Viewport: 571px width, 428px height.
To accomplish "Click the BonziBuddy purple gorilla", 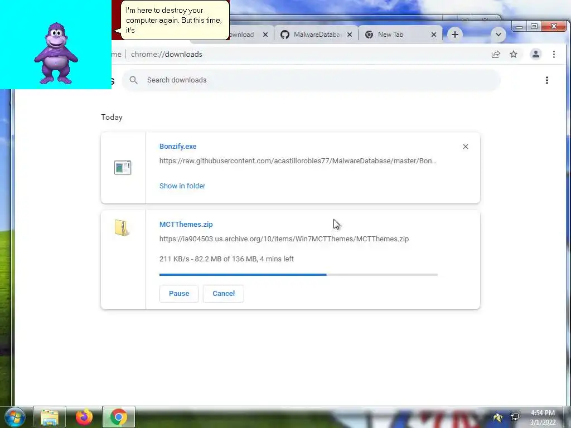I will (x=56, y=53).
